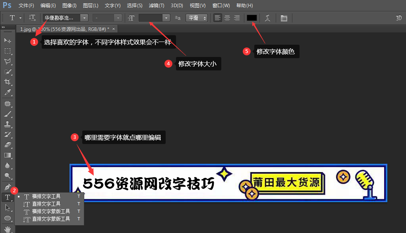Viewport: 406px width, 233px height.
Task: Enable right align text
Action: (x=237, y=18)
